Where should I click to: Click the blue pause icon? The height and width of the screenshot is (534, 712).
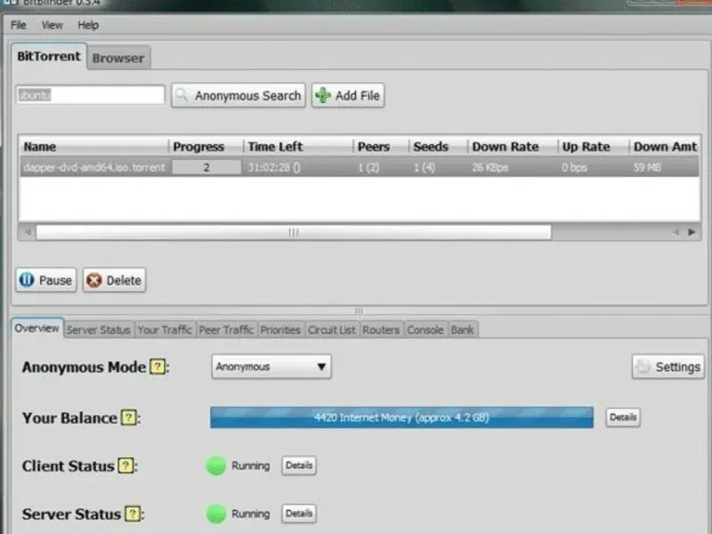27,279
